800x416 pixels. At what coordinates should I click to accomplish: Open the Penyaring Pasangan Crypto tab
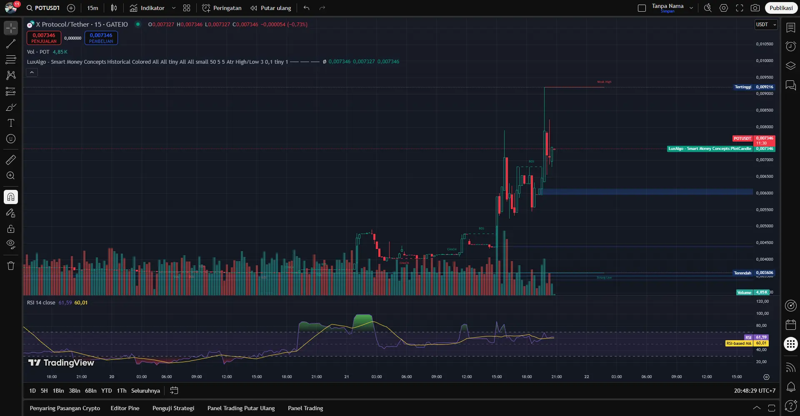[x=65, y=408]
